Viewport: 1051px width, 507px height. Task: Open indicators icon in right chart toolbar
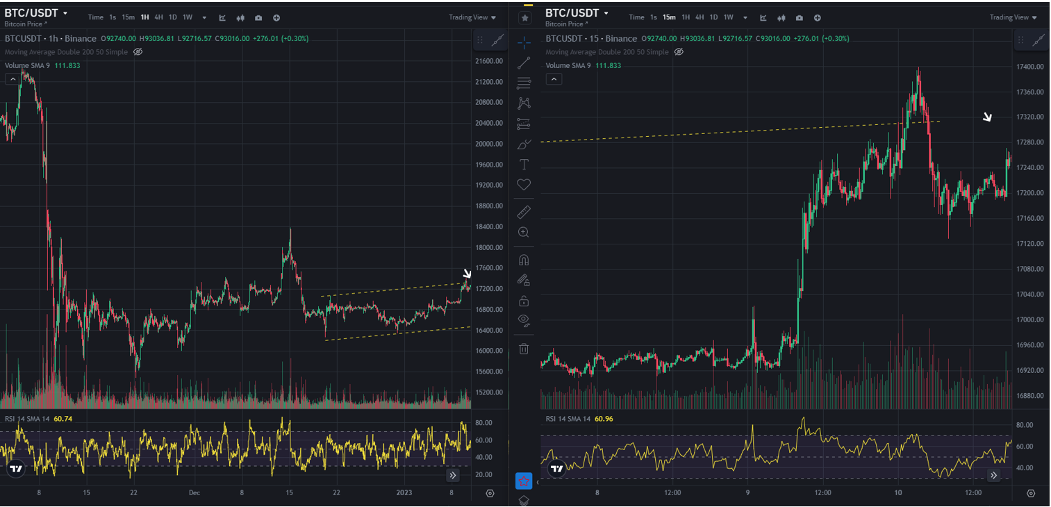pyautogui.click(x=763, y=17)
